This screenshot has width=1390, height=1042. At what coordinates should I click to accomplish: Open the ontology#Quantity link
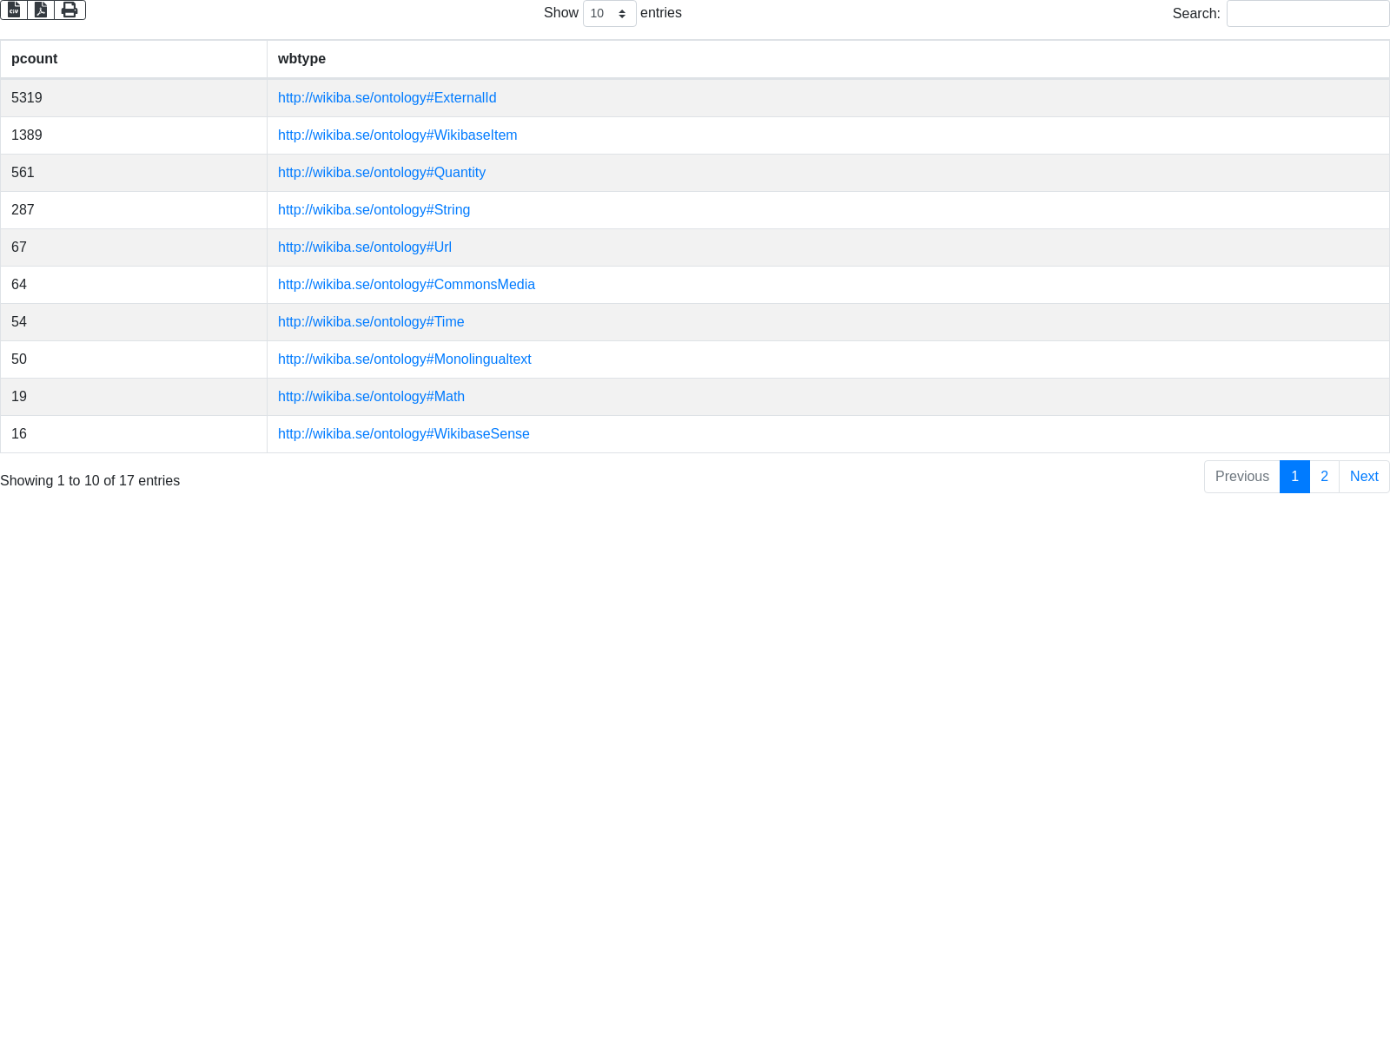(381, 173)
